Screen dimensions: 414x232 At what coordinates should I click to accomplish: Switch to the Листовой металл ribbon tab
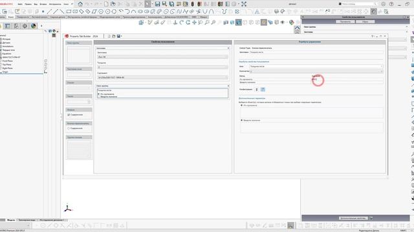coord(39,17)
